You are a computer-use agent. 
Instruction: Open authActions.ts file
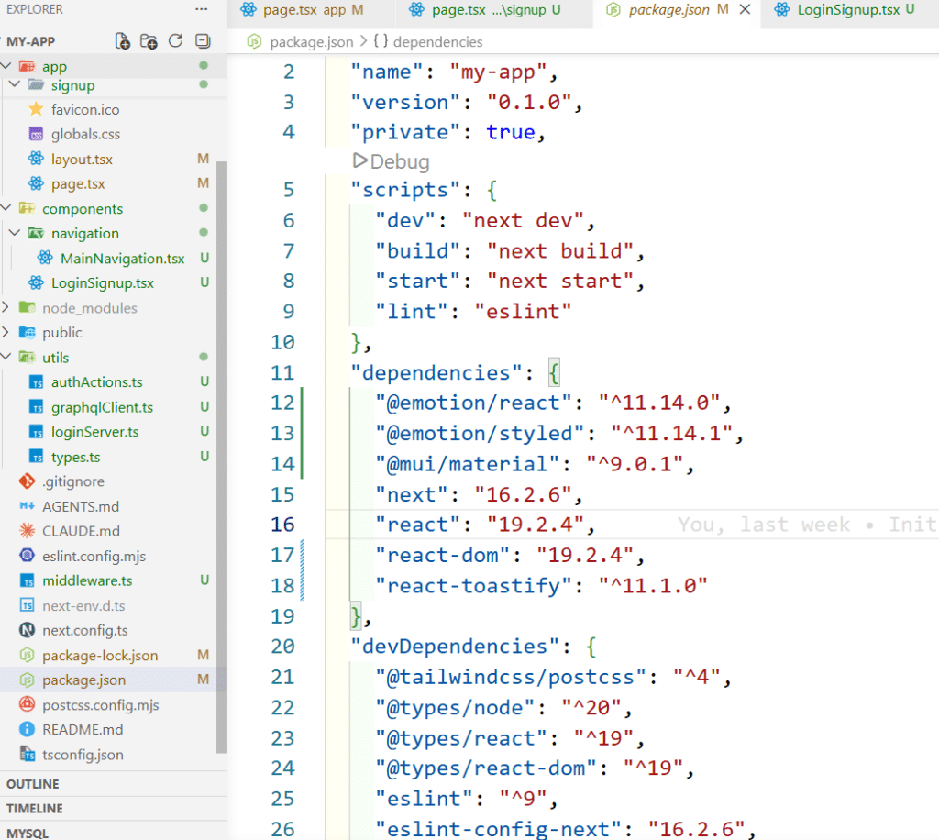tap(97, 382)
